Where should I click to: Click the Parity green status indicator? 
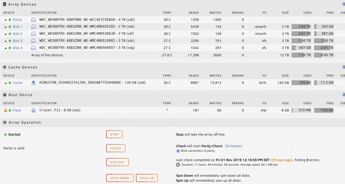[10, 20]
